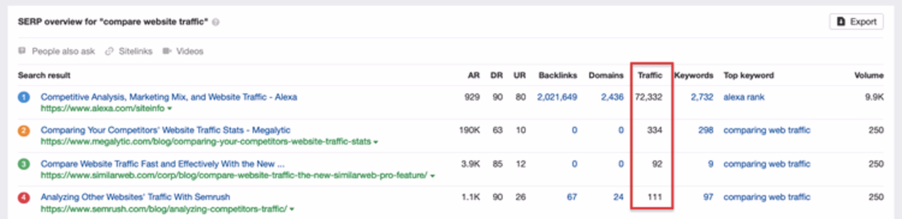The image size is (902, 219).
Task: Click the 111 traffic value
Action: coord(655,197)
